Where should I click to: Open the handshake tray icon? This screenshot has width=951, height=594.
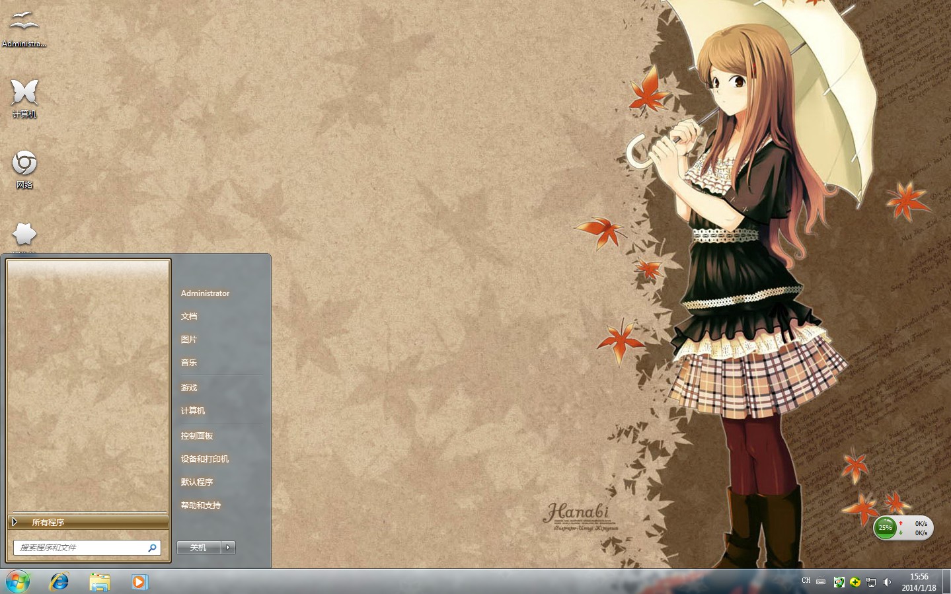(x=839, y=582)
